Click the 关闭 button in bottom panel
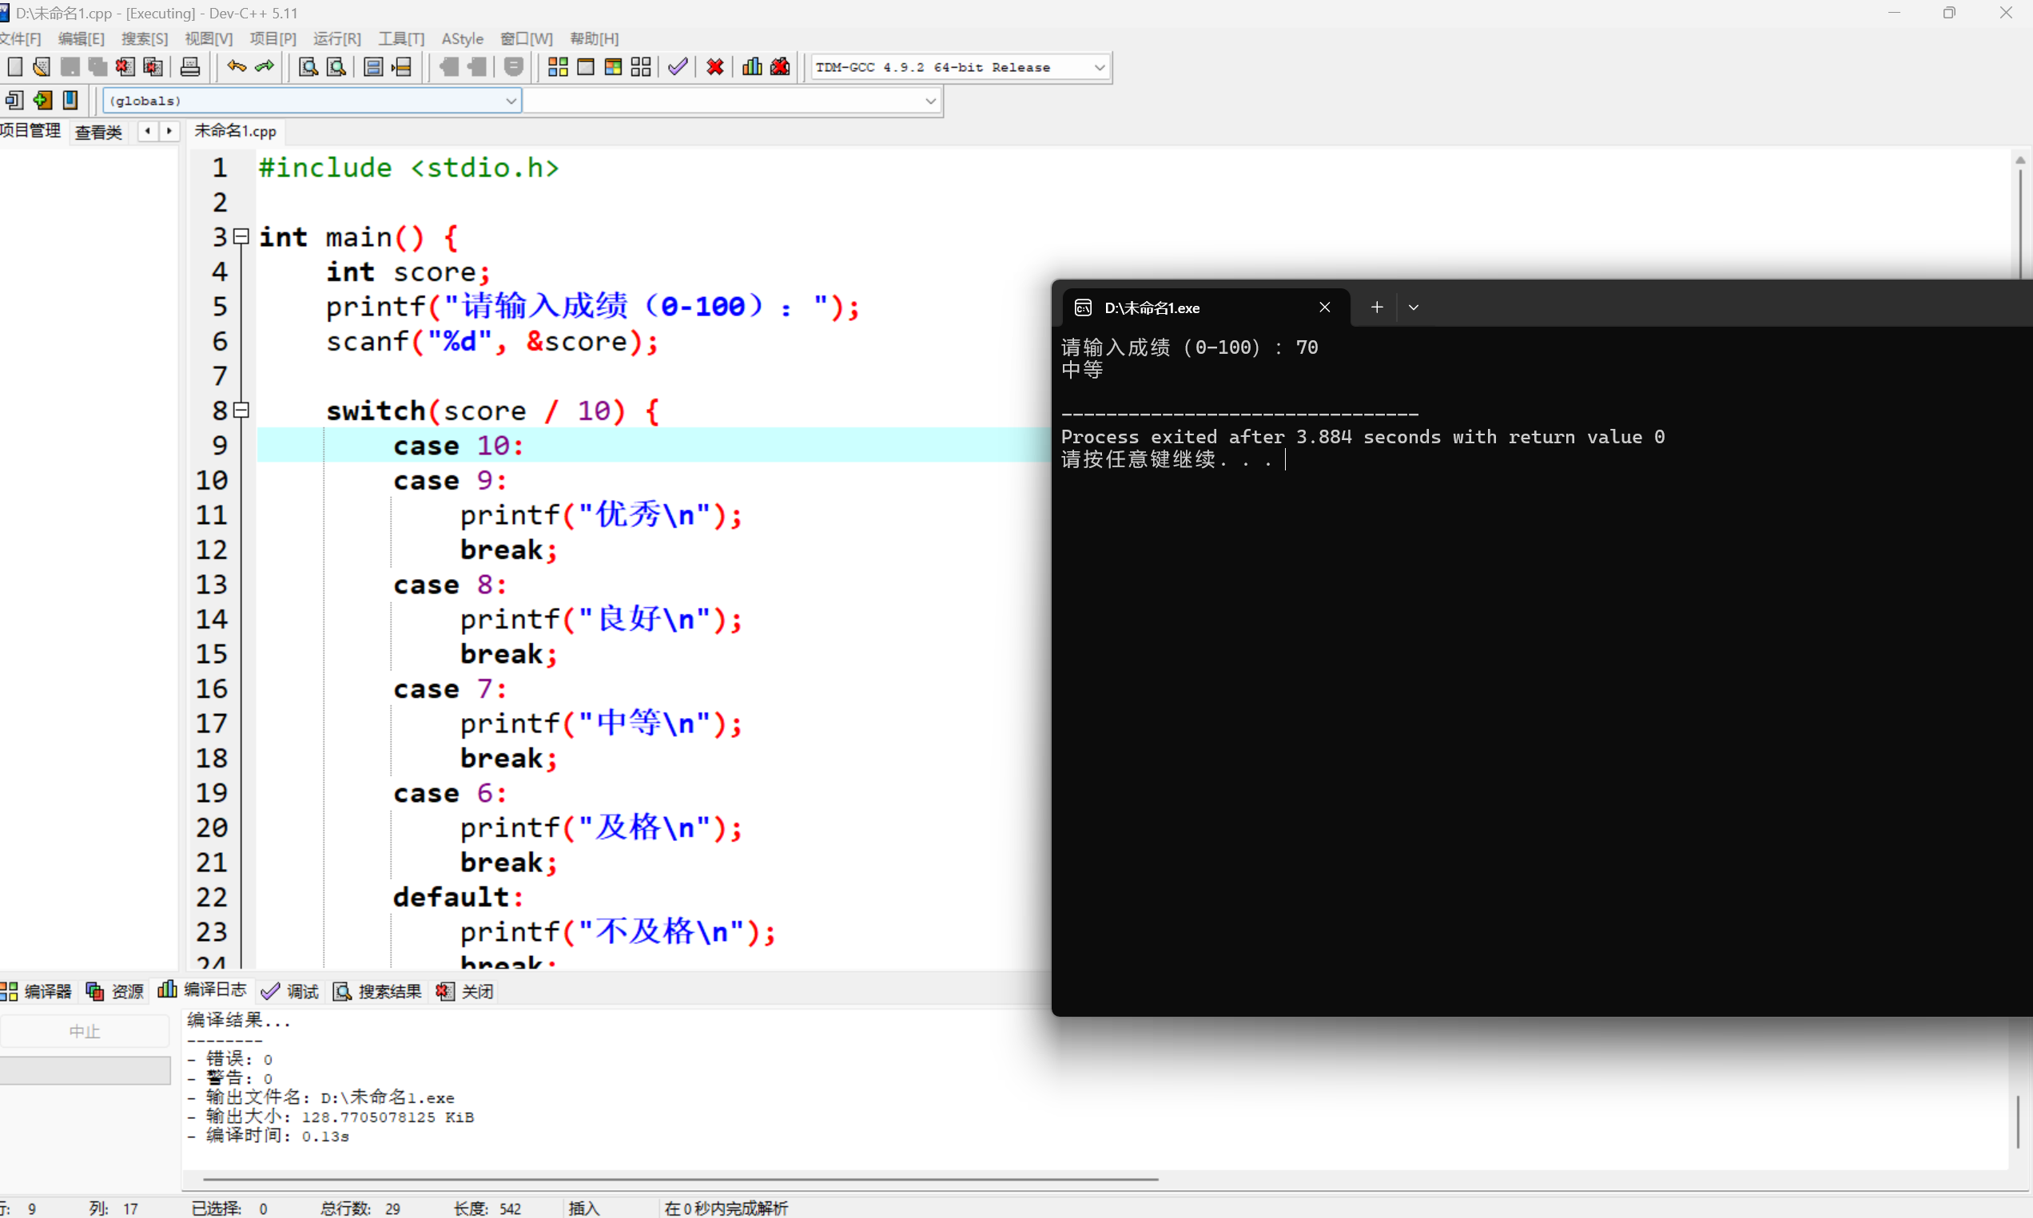This screenshot has width=2033, height=1218. [x=466, y=991]
